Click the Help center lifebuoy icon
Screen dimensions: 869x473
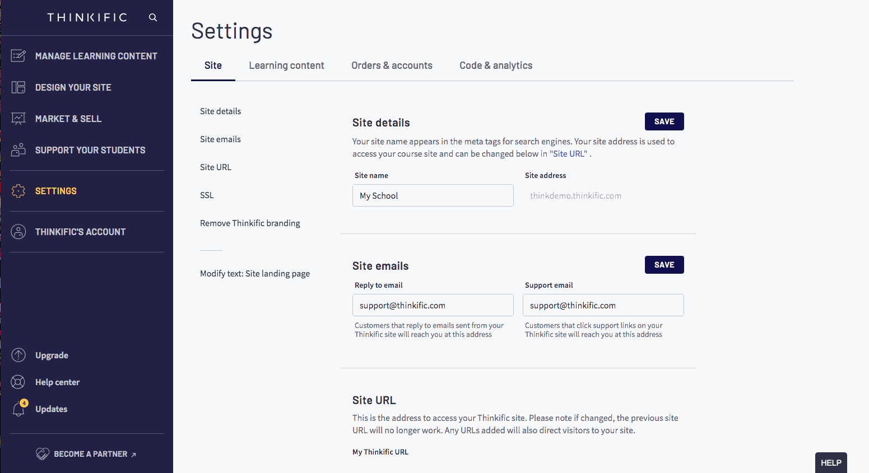tap(18, 382)
